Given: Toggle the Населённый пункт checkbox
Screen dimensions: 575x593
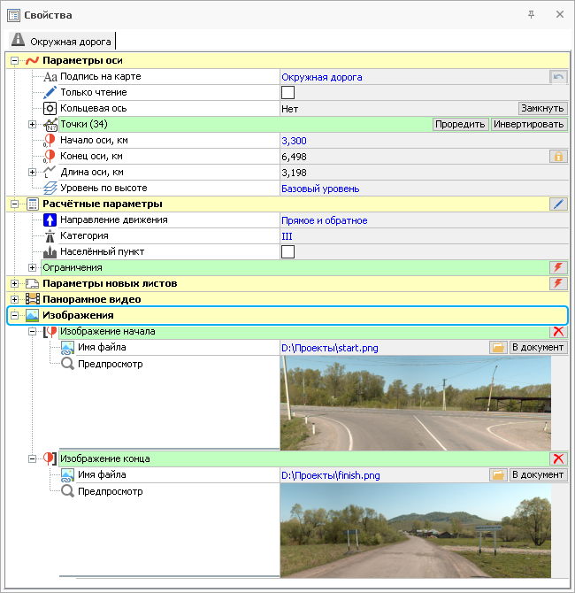Looking at the screenshot, I should coord(287,252).
